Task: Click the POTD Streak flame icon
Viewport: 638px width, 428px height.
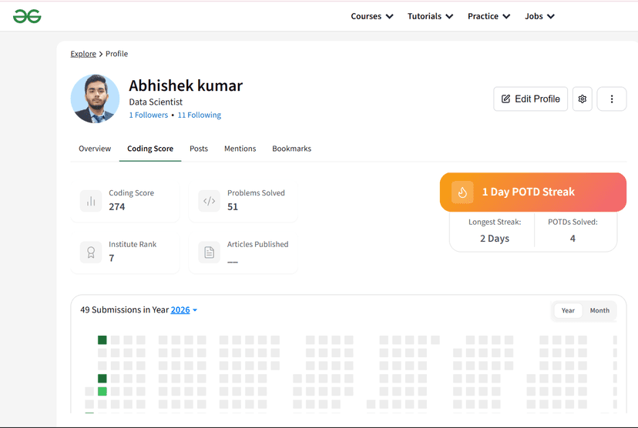Action: point(462,192)
